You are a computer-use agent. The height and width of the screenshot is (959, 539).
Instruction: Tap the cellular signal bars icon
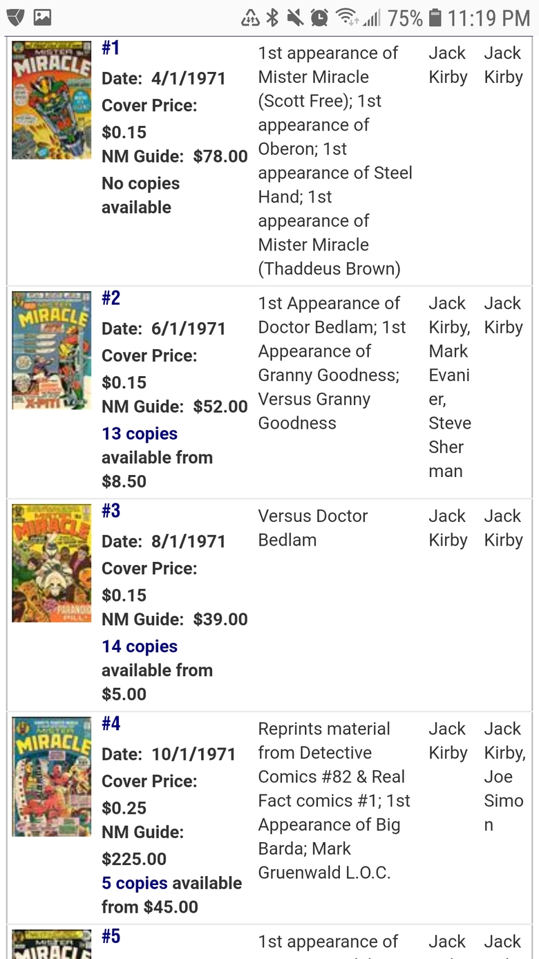pos(372,18)
